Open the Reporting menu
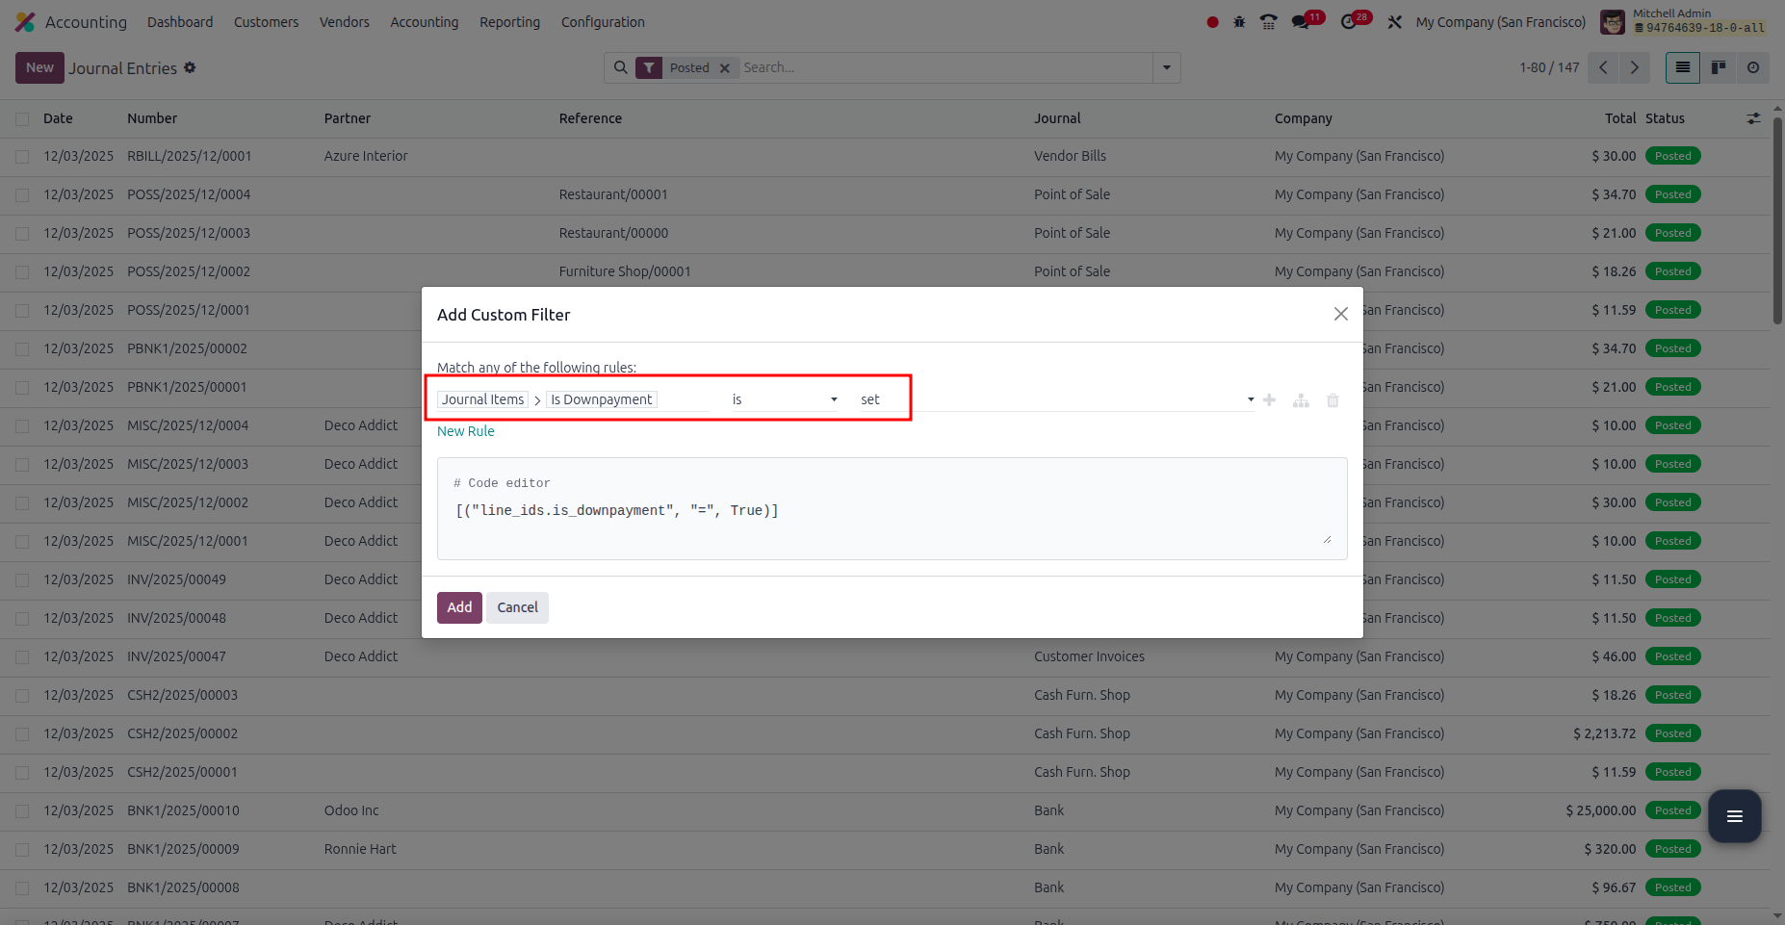Screen dimensions: 1785x925 coord(509,22)
